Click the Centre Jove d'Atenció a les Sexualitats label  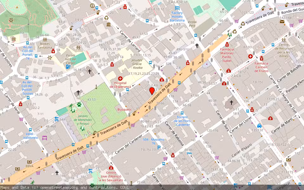click(x=111, y=176)
